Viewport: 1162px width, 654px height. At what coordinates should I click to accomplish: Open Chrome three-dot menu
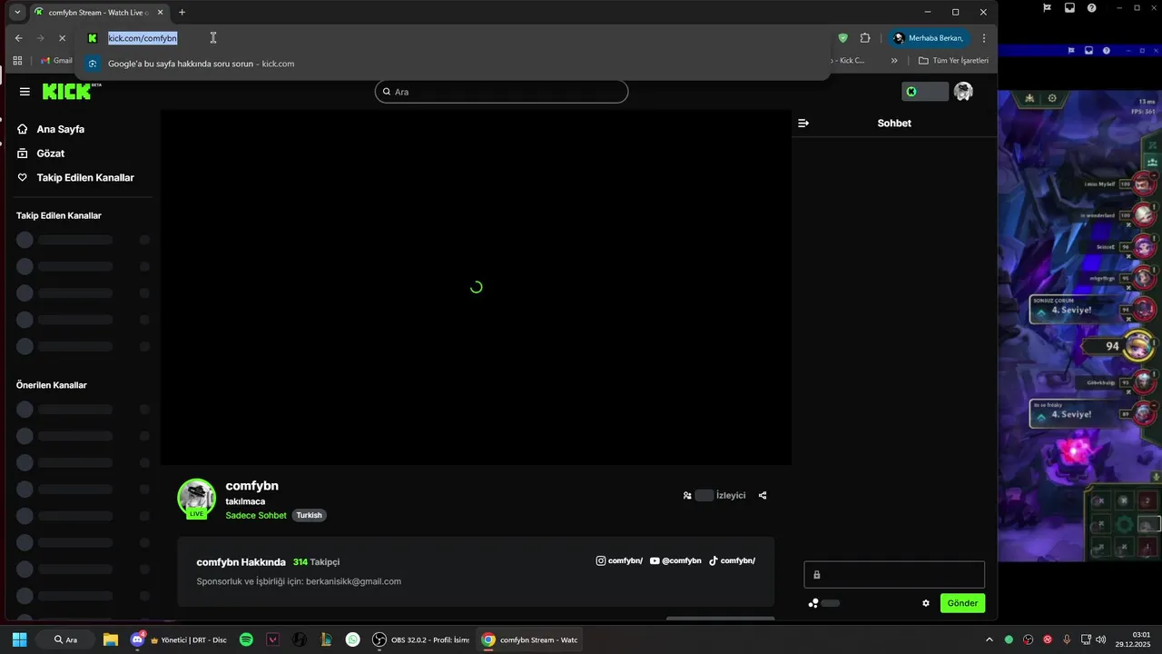coord(984,38)
